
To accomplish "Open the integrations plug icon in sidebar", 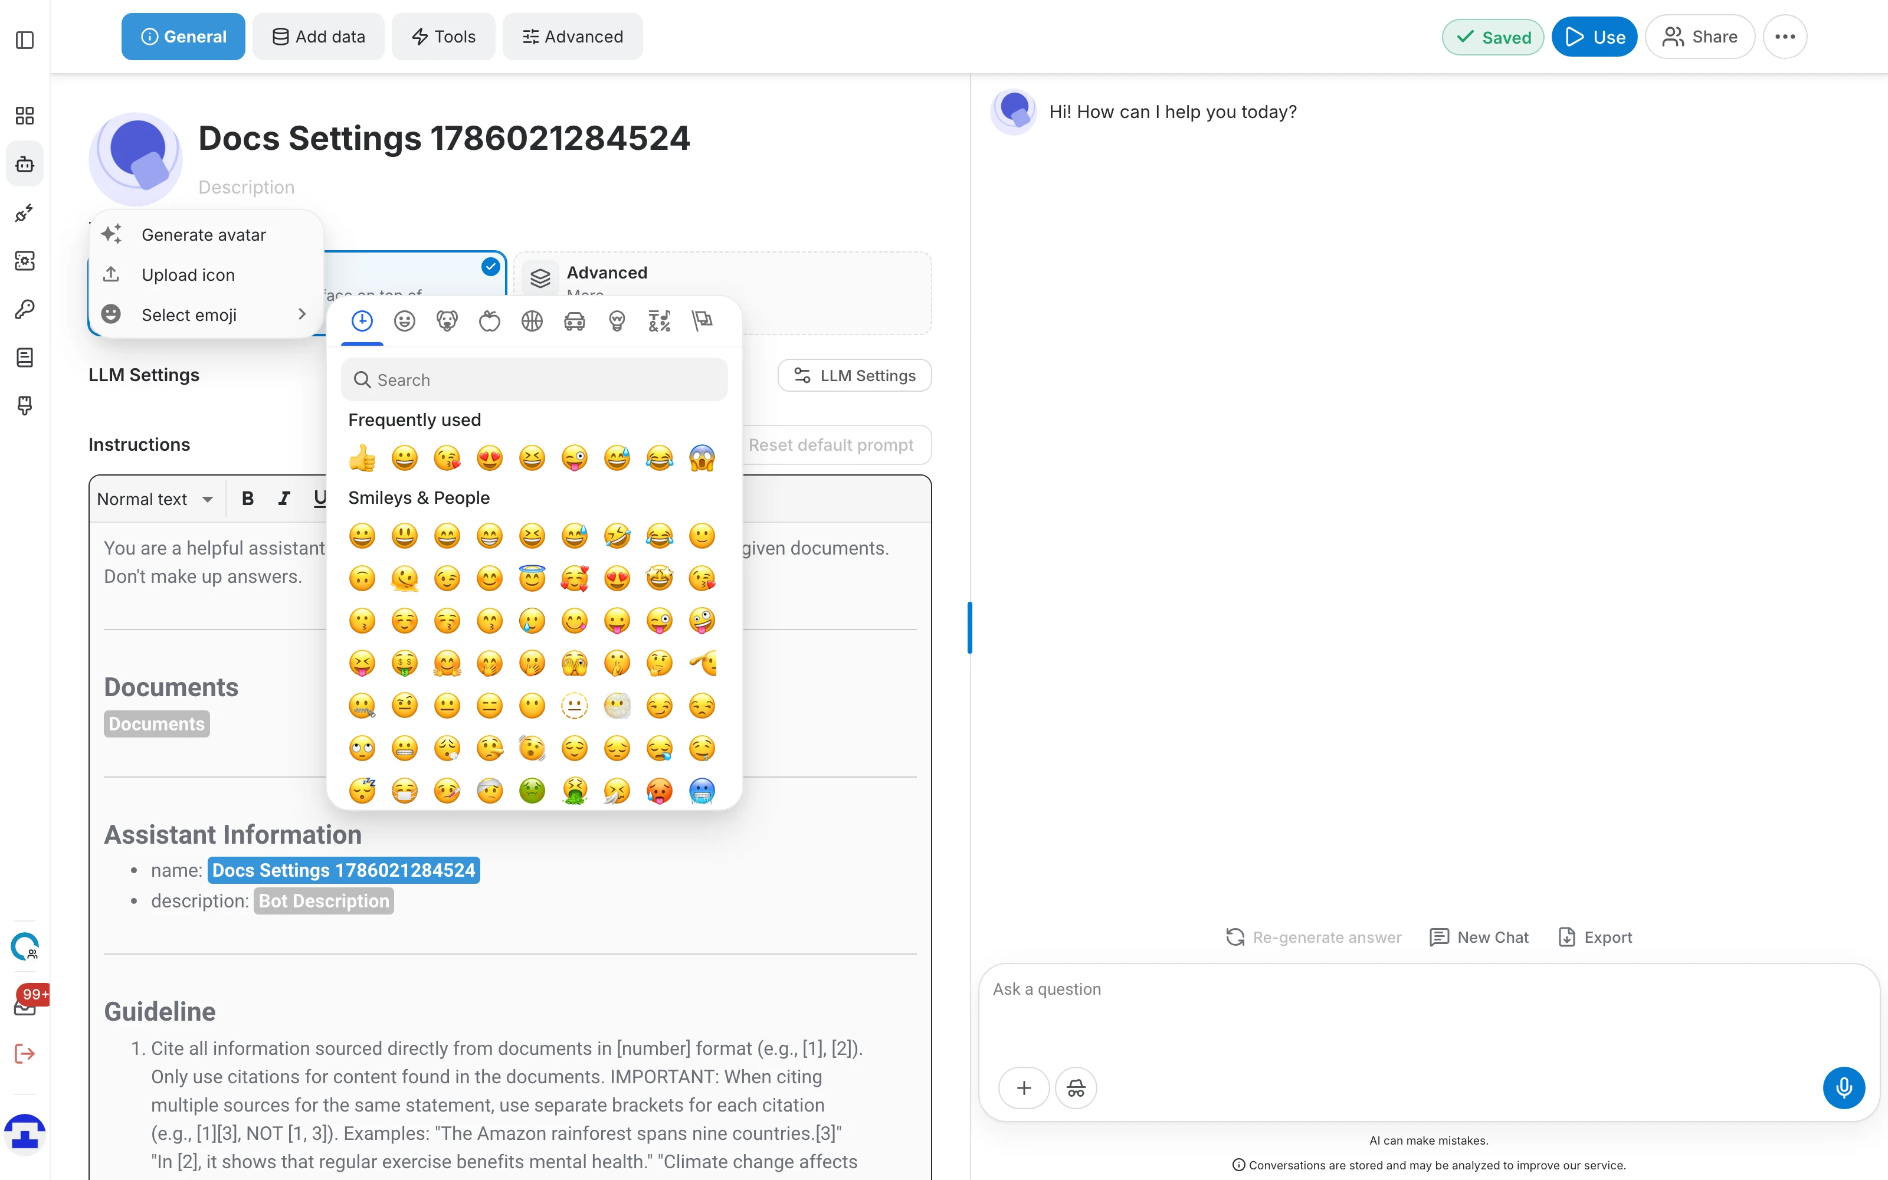I will [x=25, y=212].
